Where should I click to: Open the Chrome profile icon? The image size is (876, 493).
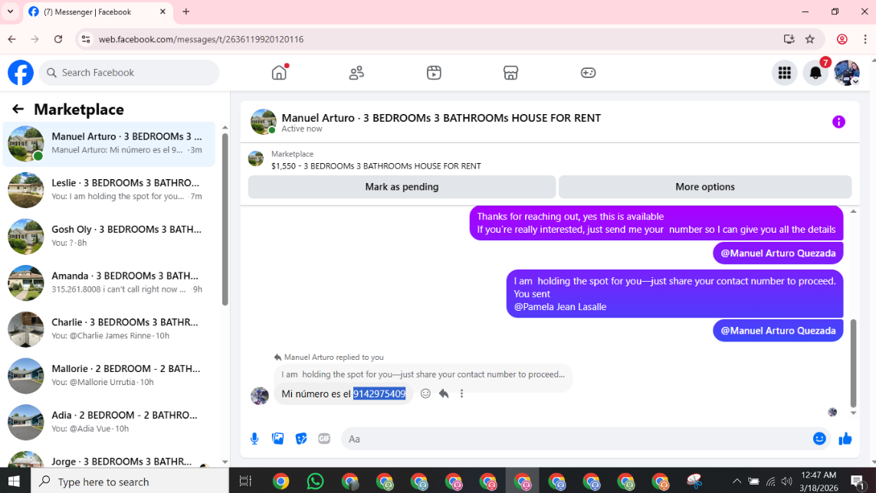click(842, 39)
